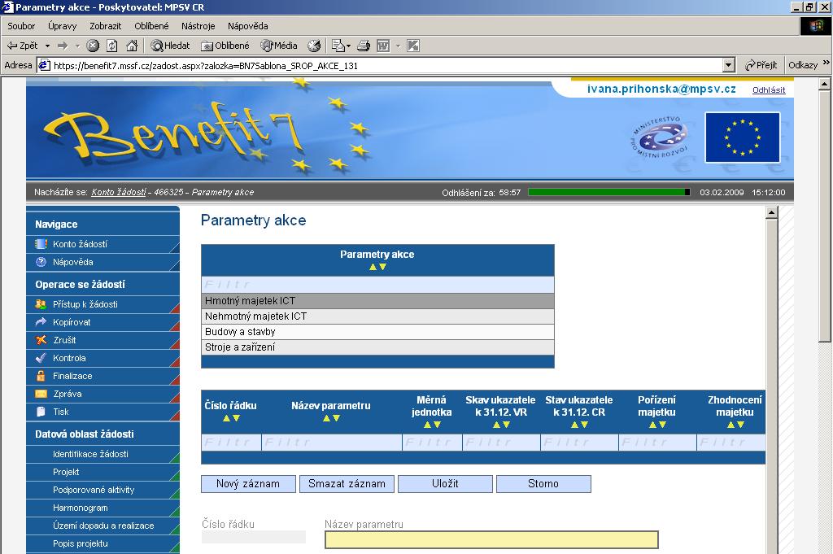Open Území dopadu a realizace in sidebar
Image resolution: width=833 pixels, height=554 pixels.
[x=103, y=526]
